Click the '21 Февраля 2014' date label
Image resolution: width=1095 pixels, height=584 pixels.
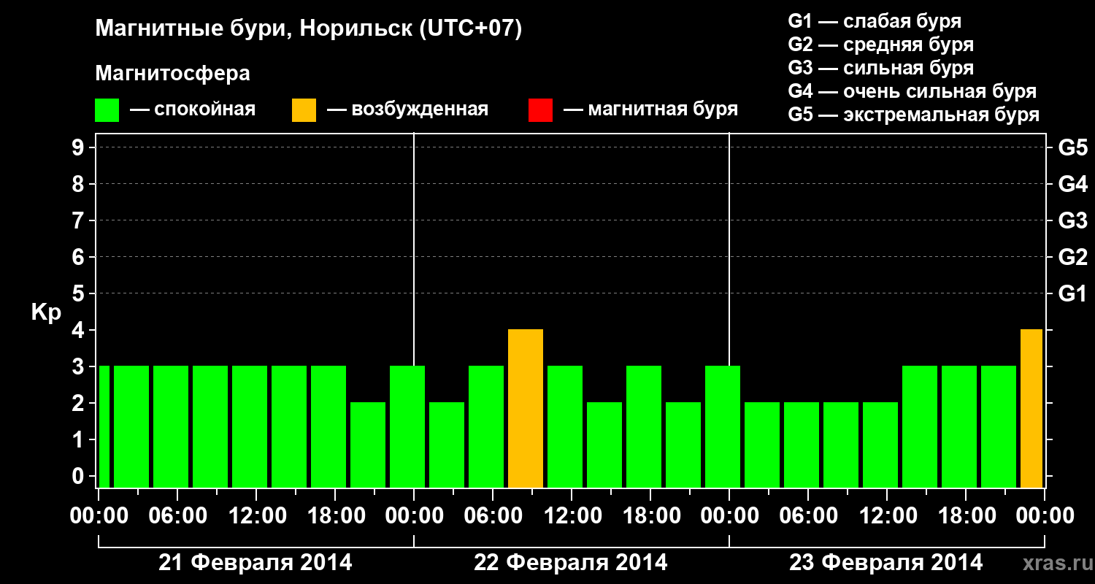tap(255, 563)
